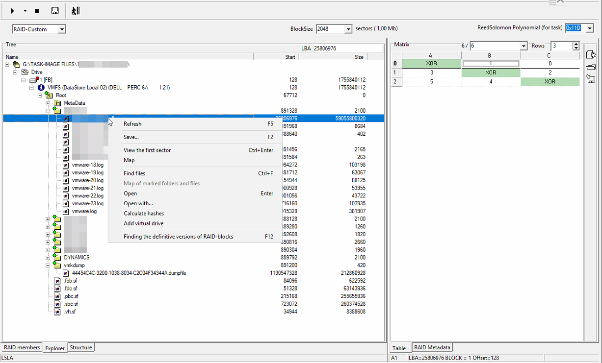
Task: Decrease the Rows value
Action: tap(576, 48)
